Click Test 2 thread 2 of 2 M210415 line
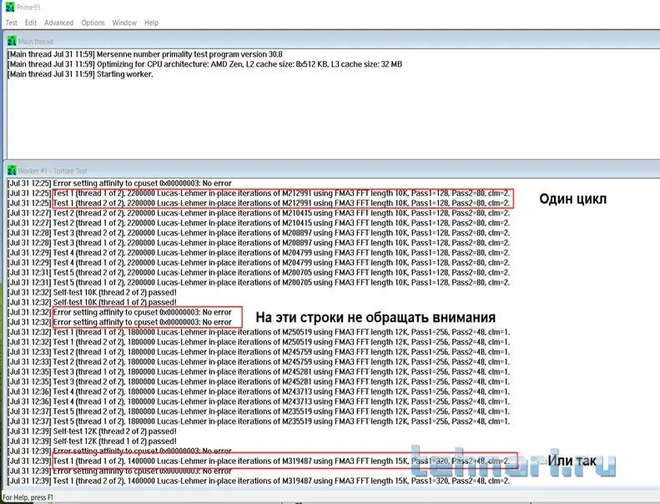 point(259,214)
